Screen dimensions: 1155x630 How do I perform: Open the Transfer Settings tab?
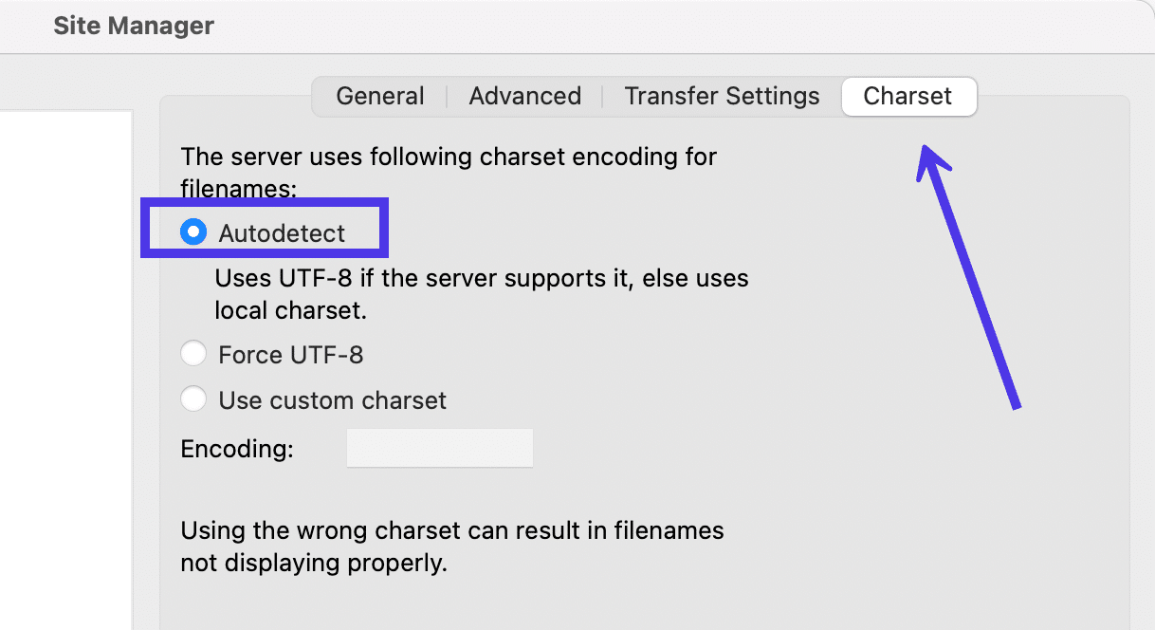(x=722, y=96)
